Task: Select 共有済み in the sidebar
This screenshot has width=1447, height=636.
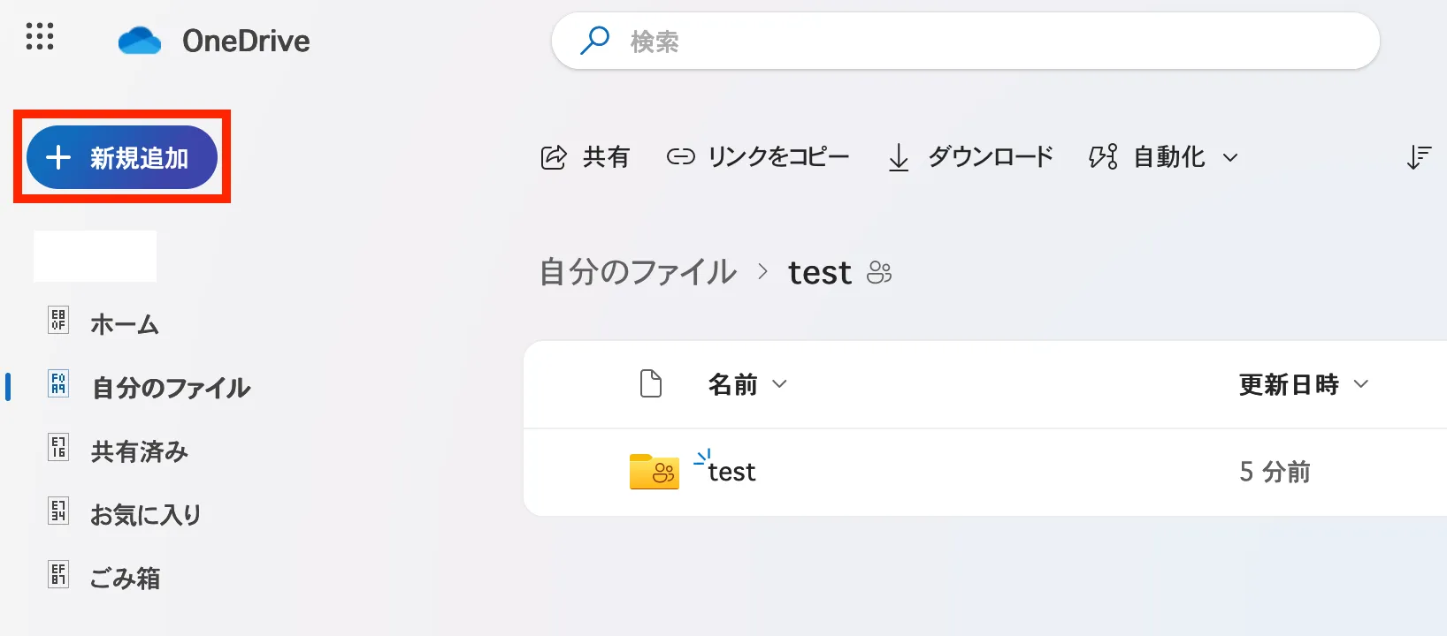Action: 139,451
